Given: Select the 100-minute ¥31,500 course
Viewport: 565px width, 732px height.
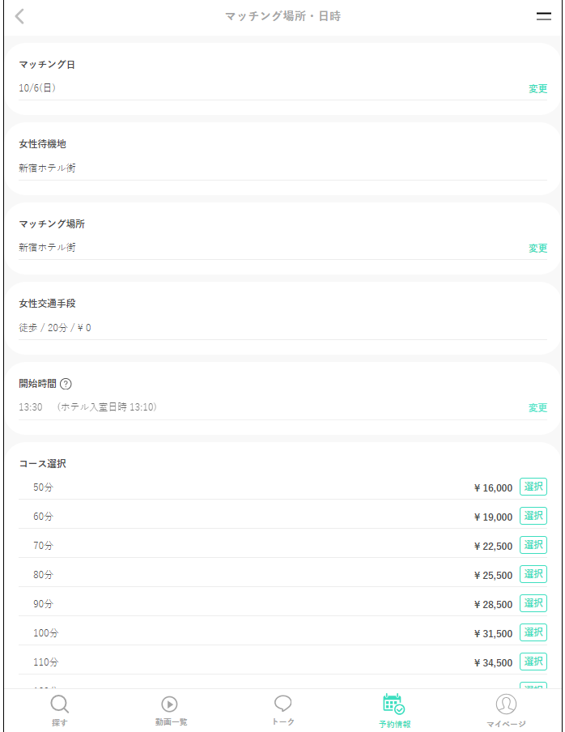Looking at the screenshot, I should click(533, 632).
